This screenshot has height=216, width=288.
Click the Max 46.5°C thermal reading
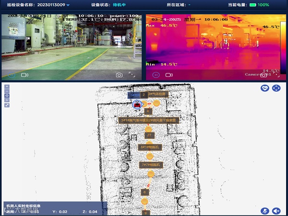pyautogui.click(x=162, y=25)
